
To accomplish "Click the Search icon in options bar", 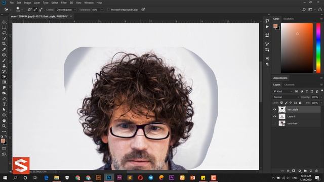I will tap(304, 10).
